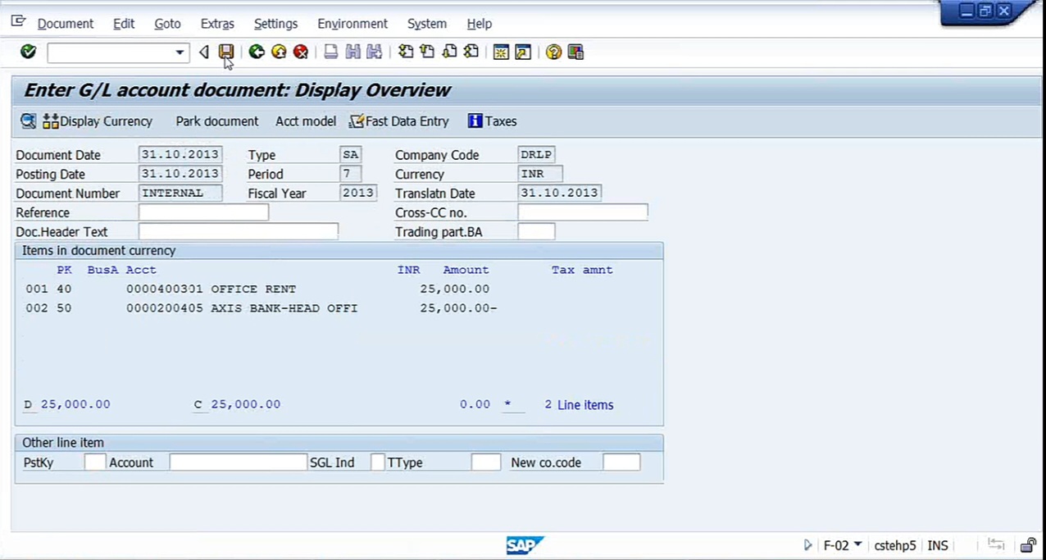Click the Period 7 field value

350,174
